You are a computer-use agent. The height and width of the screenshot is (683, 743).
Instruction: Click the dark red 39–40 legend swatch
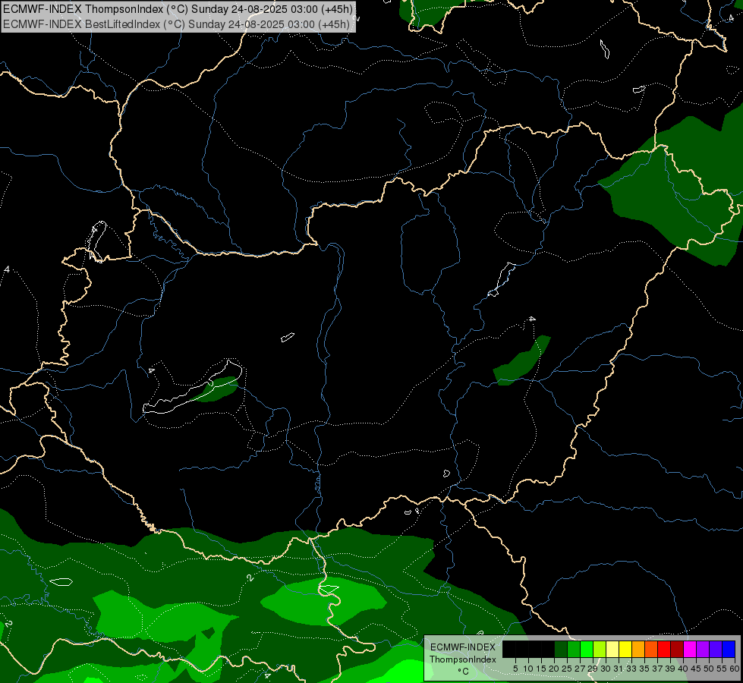(x=677, y=649)
